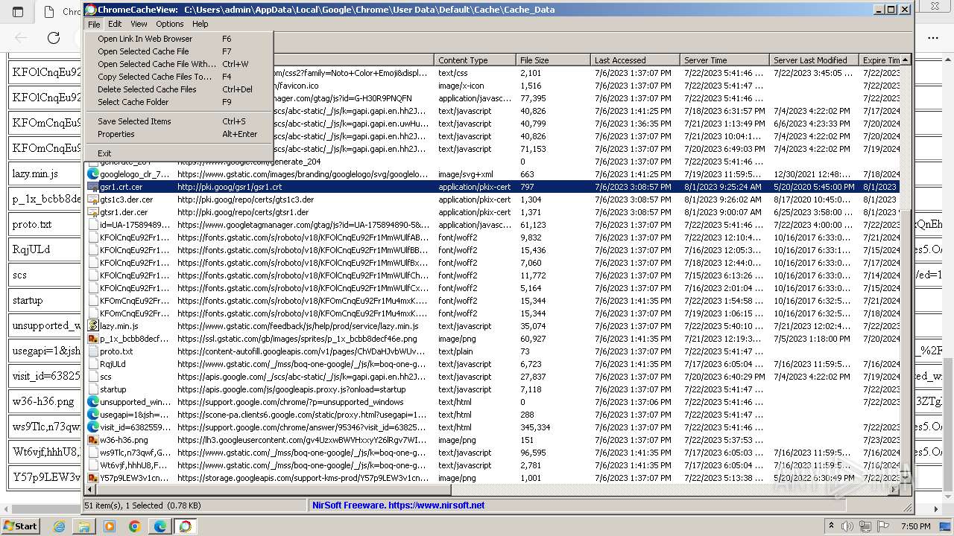Open the Edit menu
Viewport: 954px width, 536px height.
pyautogui.click(x=115, y=24)
